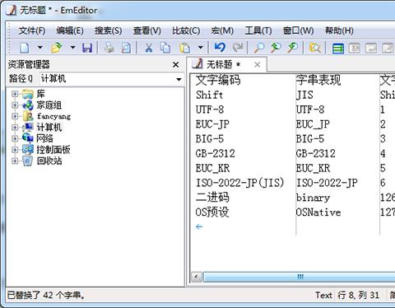This screenshot has width=395, height=308.
Task: Click the Text mode status bar entry
Action: click(323, 296)
